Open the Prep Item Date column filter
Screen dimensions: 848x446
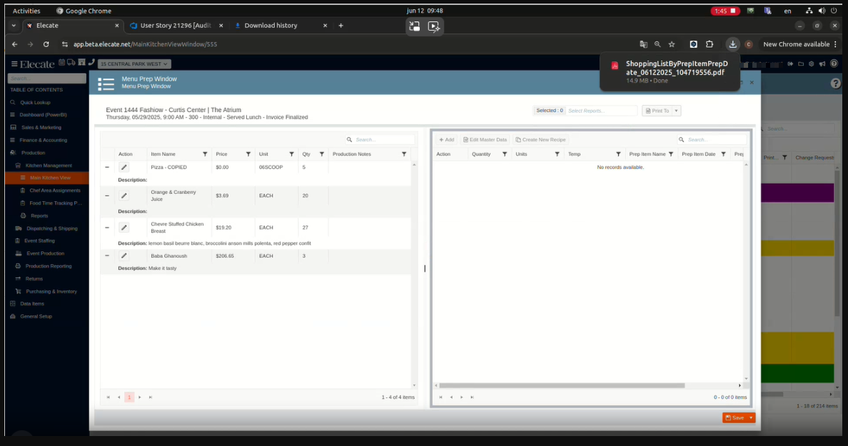[723, 154]
